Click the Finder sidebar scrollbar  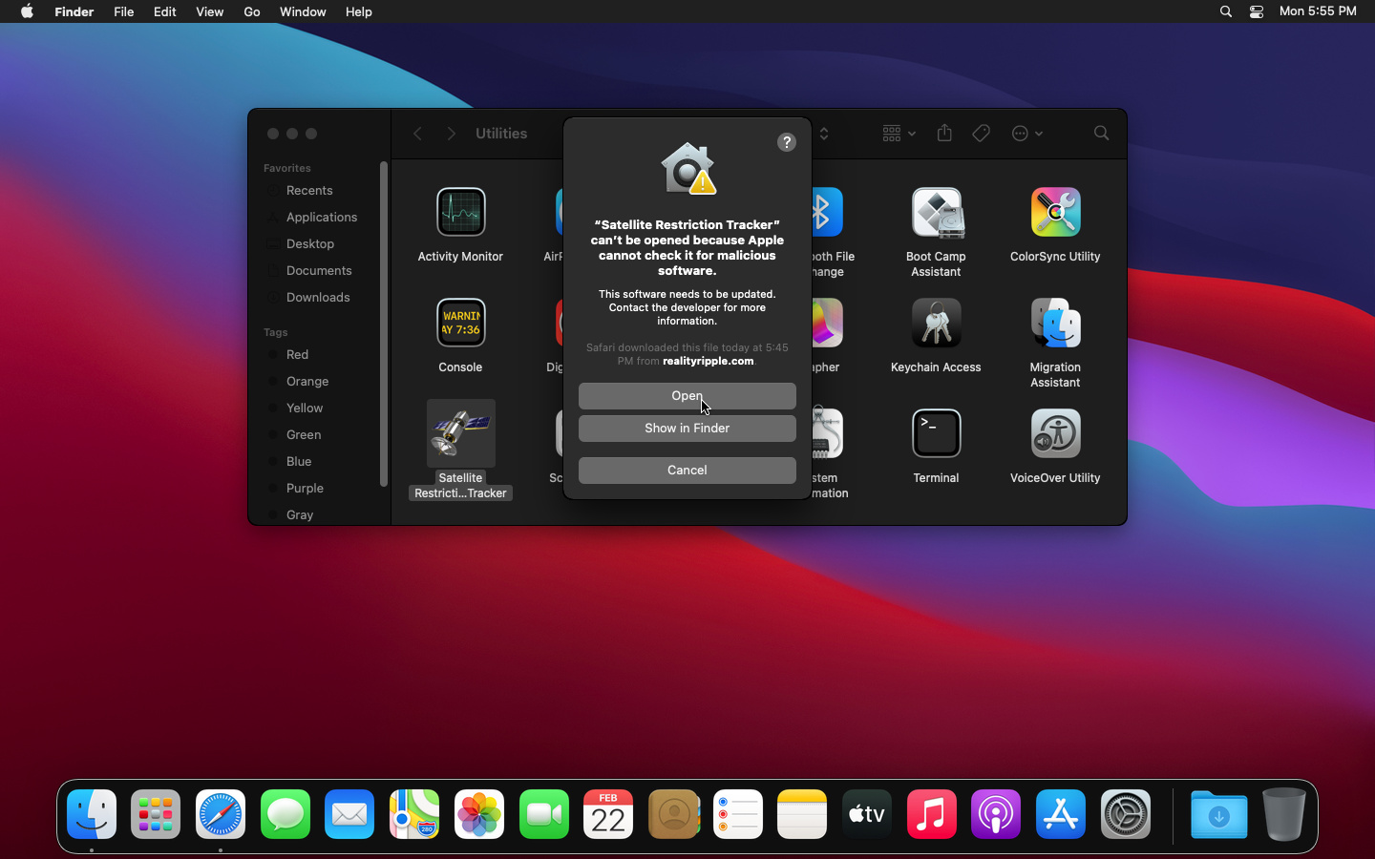384,325
